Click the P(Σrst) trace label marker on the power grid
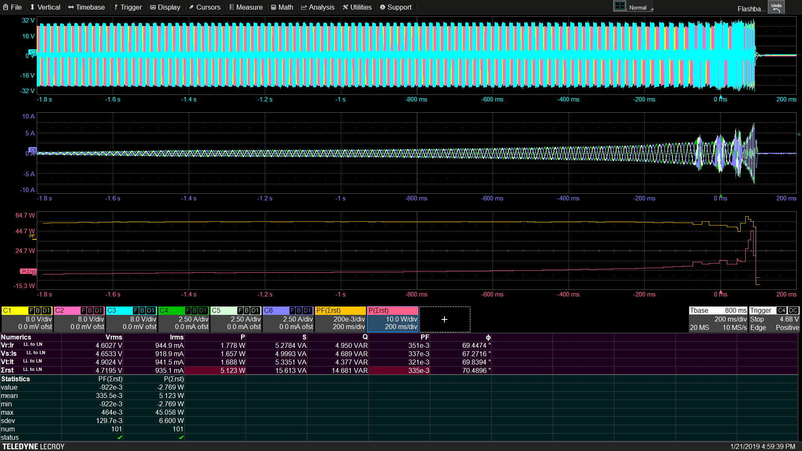The width and height of the screenshot is (802, 451). (28, 271)
